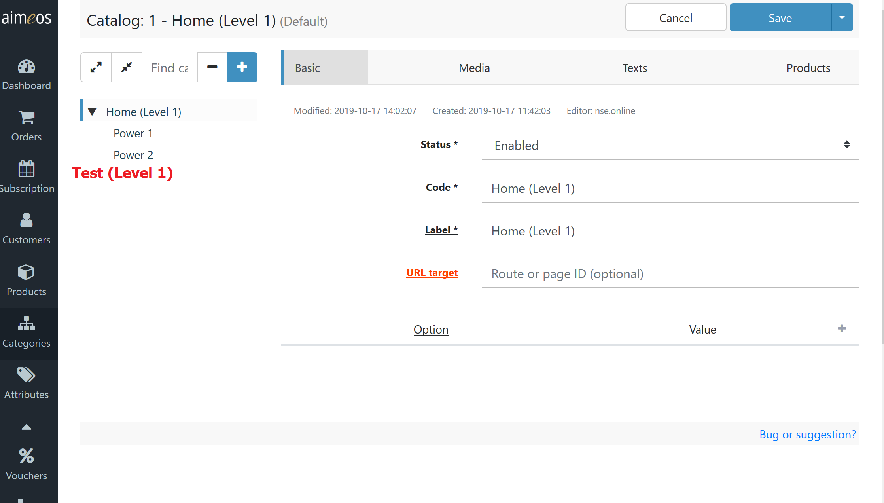Open the Save button dropdown arrow
884x503 pixels.
[842, 17]
